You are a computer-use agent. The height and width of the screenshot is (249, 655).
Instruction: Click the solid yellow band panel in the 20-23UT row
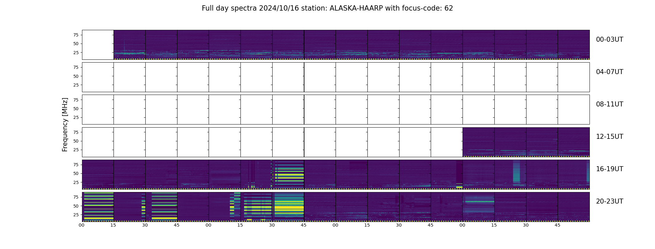point(288,207)
